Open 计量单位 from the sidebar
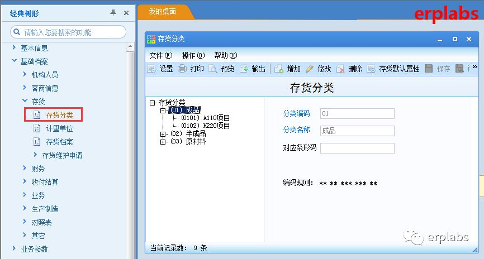484x259 pixels. (x=60, y=128)
